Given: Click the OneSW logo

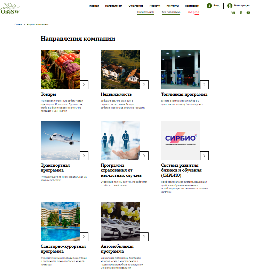Looking at the screenshot, I should point(10,9).
